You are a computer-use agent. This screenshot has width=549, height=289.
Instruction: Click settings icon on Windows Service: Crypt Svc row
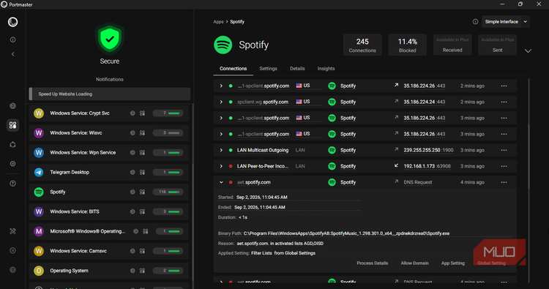tap(132, 113)
